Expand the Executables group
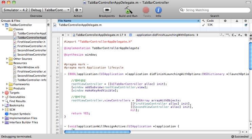 coord(3,97)
